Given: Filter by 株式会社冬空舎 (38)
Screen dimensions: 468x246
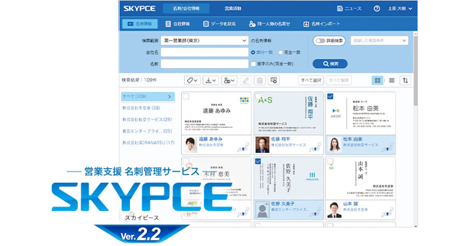Looking at the screenshot, I should [x=141, y=108].
